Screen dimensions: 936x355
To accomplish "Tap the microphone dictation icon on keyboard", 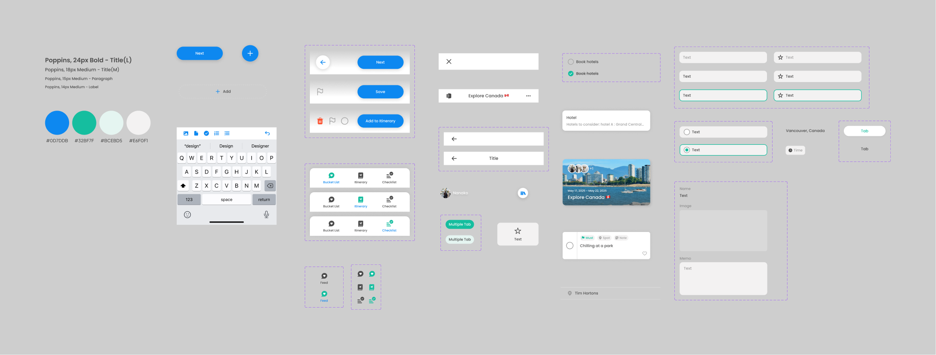I will click(x=266, y=214).
